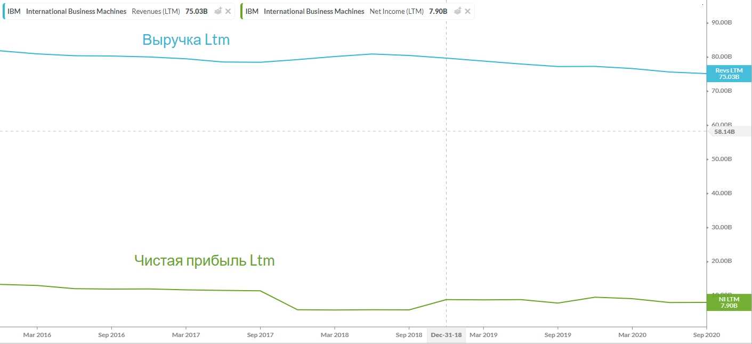Click the Sep 2017 x-axis label
Screen dimensions: 752x344
[x=260, y=335]
